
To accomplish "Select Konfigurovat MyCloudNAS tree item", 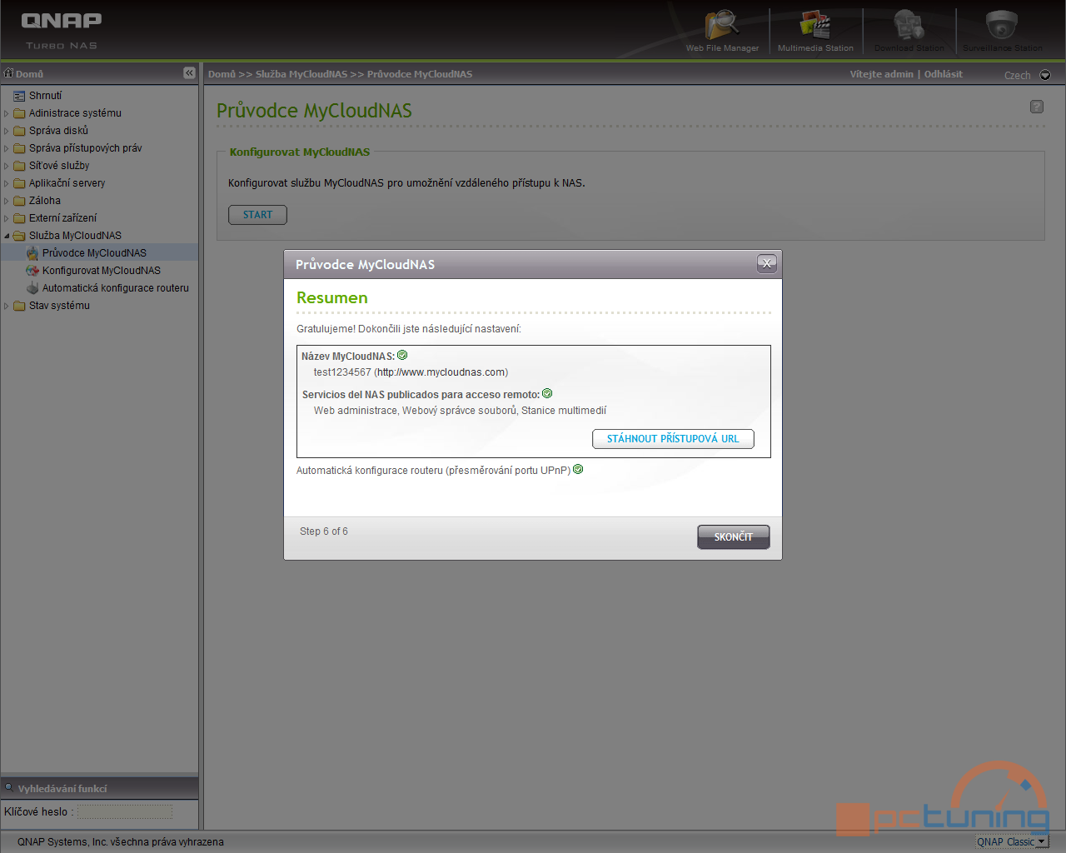I will click(102, 271).
